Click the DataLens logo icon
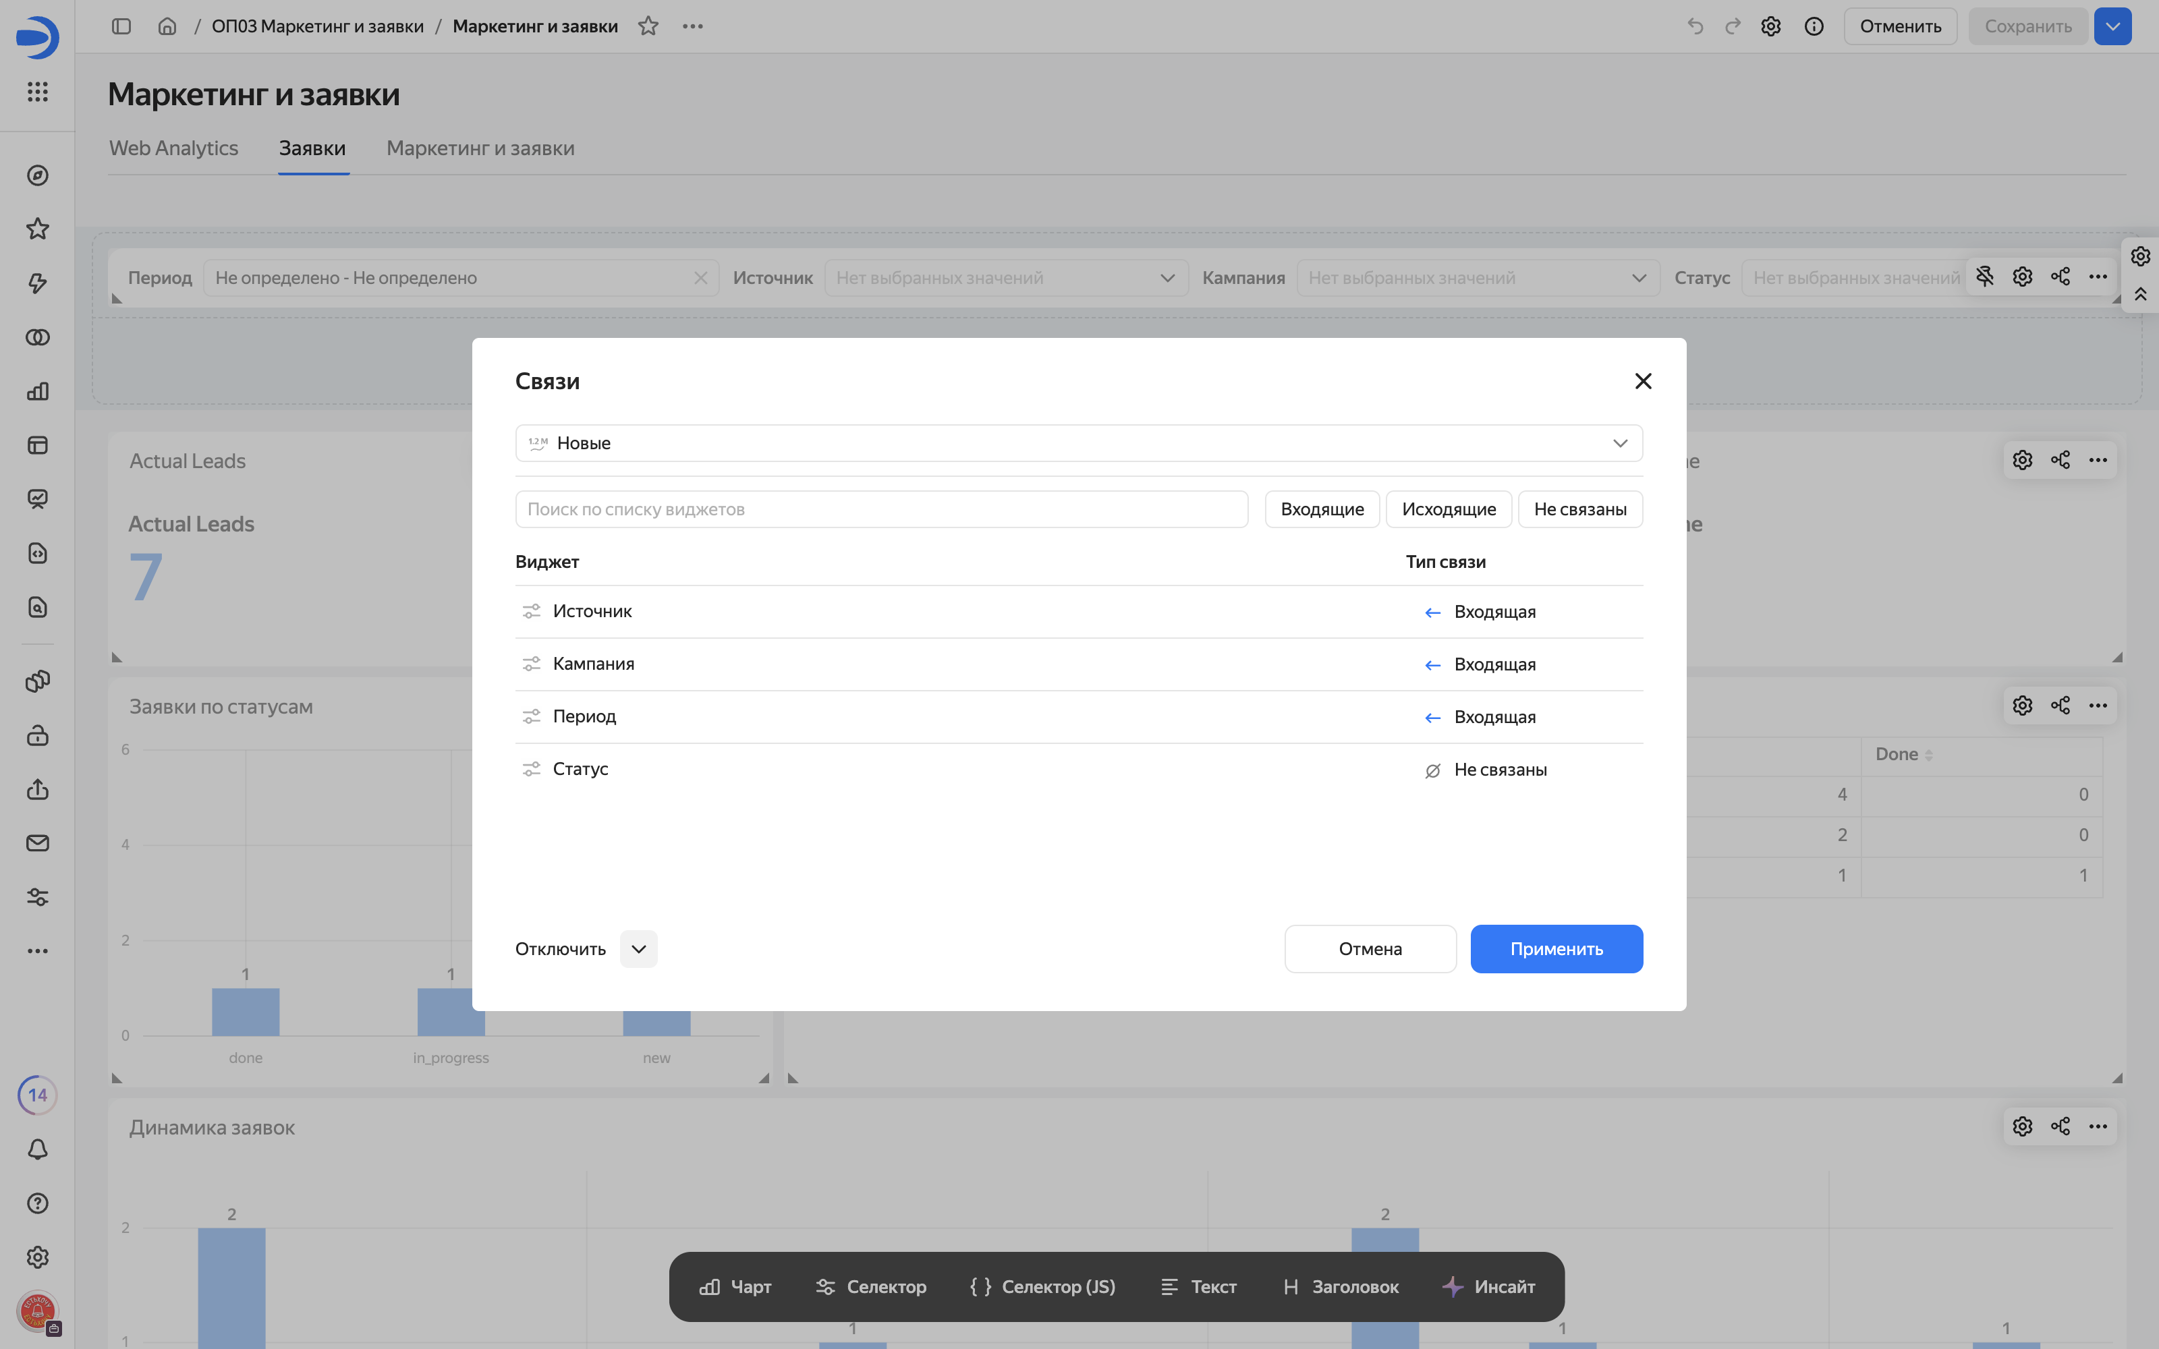 (x=38, y=36)
